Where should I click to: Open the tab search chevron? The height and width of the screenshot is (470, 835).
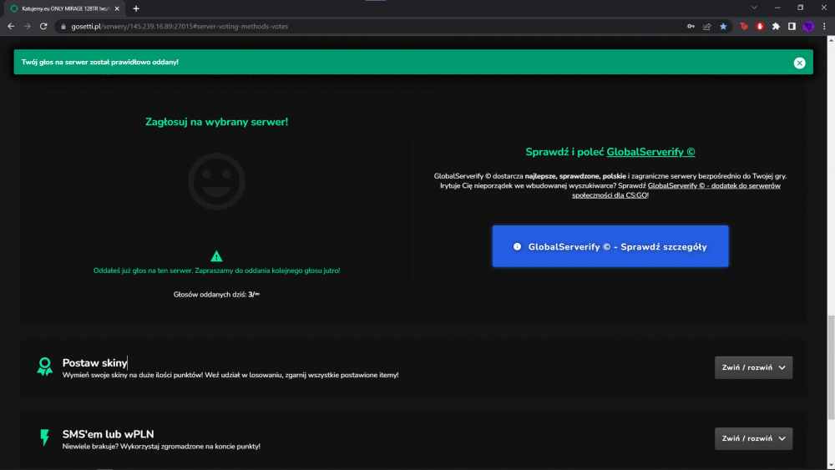point(754,8)
